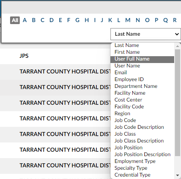Viewport: 181px width, 179px height.
Task: Click the dropdown list scroll-down arrow
Action: (177, 175)
